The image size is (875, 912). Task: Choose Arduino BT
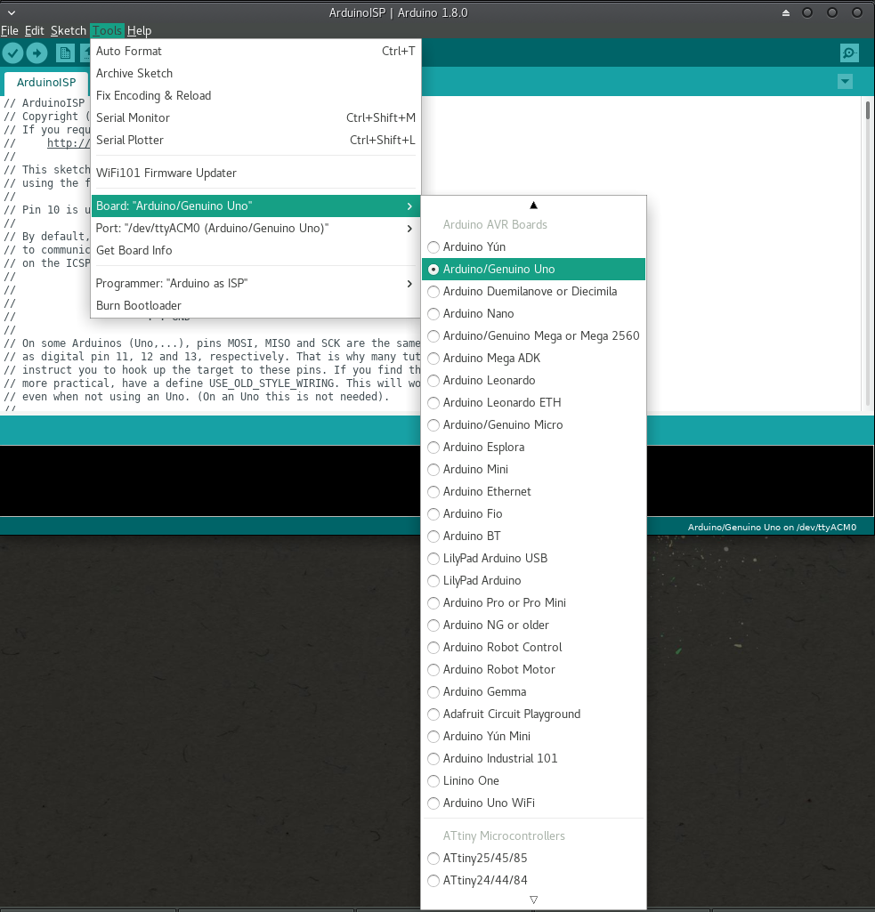coord(533,536)
